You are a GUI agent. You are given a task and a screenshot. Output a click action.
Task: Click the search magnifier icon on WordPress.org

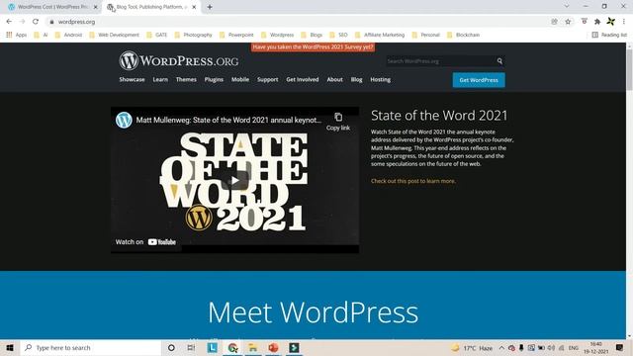coord(499,61)
